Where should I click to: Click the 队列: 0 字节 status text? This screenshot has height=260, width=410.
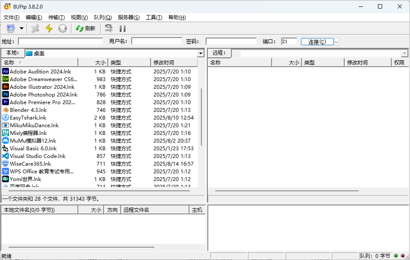tap(375, 256)
